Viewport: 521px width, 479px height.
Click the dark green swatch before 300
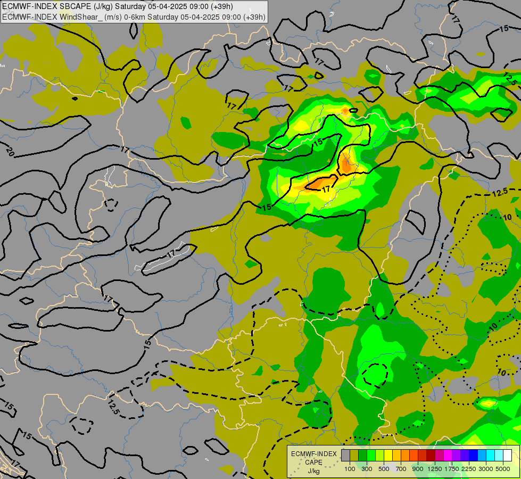[x=363, y=455]
